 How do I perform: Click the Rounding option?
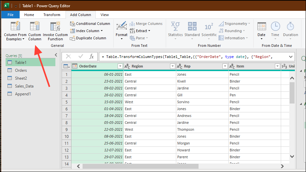[x=232, y=31]
